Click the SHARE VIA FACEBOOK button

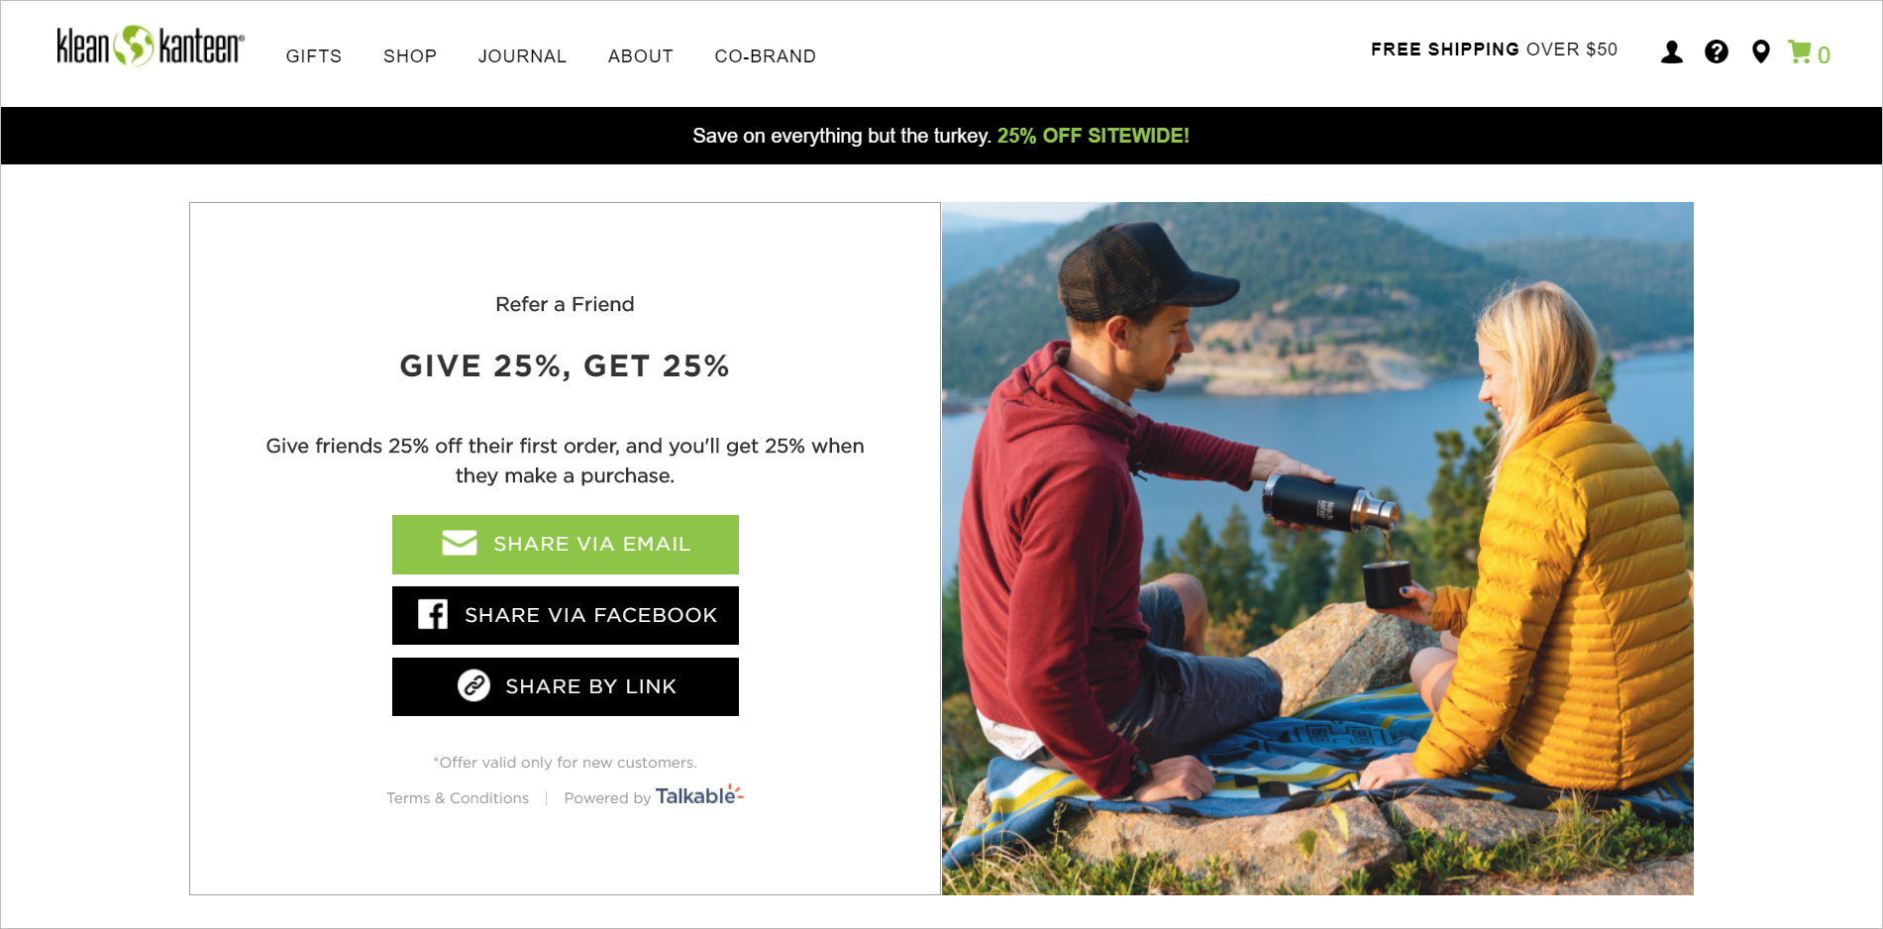(565, 615)
